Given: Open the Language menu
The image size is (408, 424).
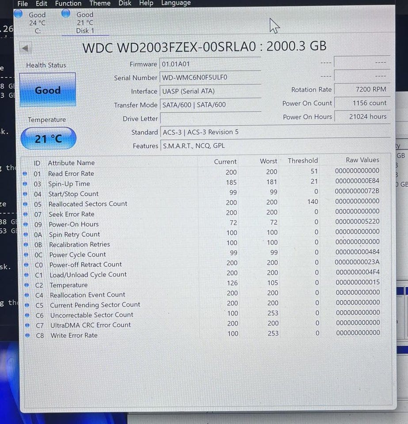Looking at the screenshot, I should [x=176, y=3].
